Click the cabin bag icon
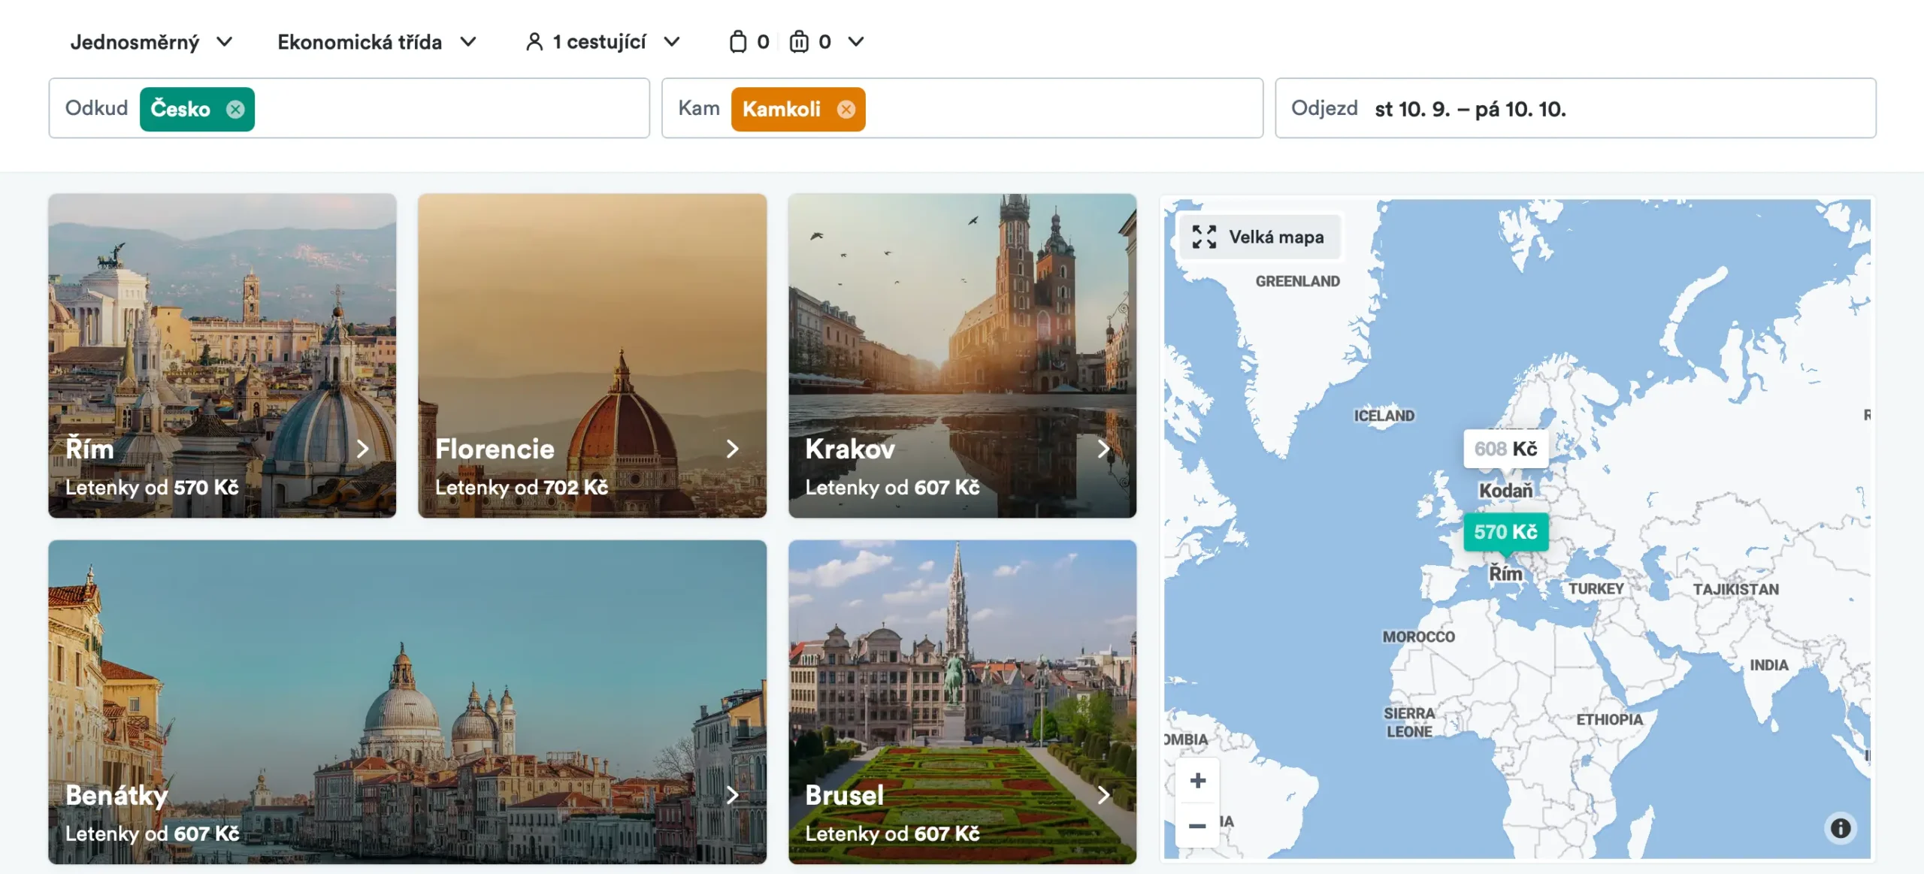Viewport: 1924px width, 874px height. (738, 42)
